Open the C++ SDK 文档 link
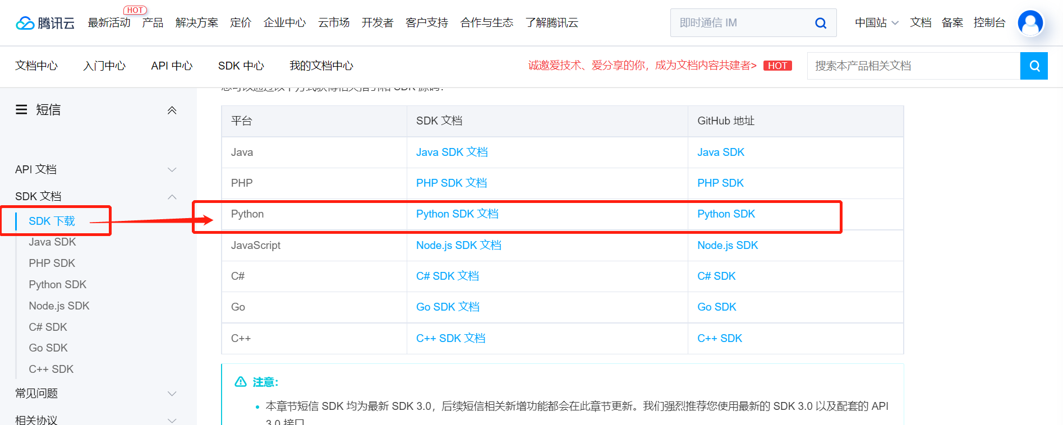The width and height of the screenshot is (1063, 425). [x=451, y=339]
